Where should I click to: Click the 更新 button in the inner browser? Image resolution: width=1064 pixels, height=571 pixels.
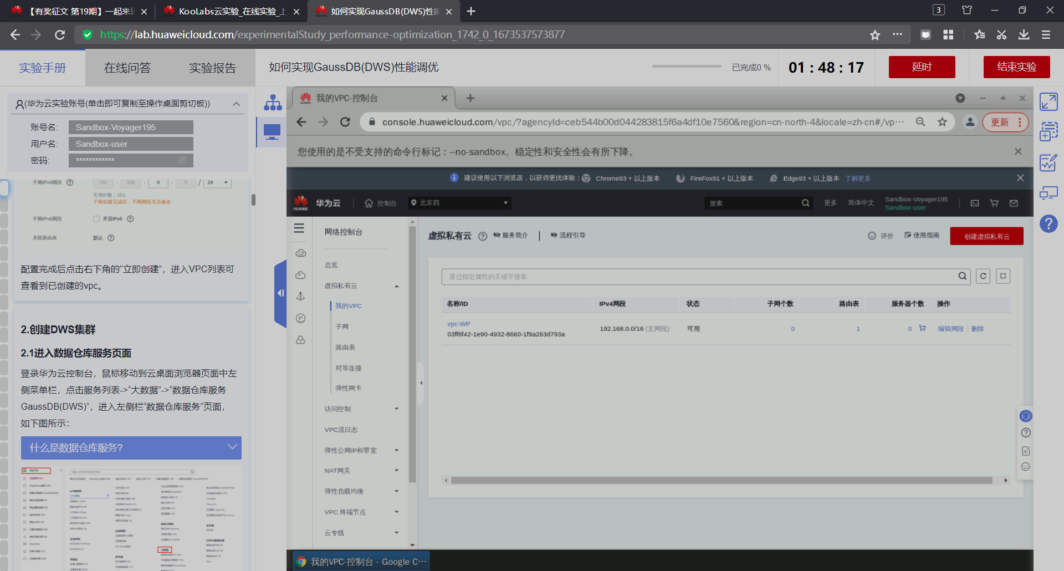(x=1005, y=122)
